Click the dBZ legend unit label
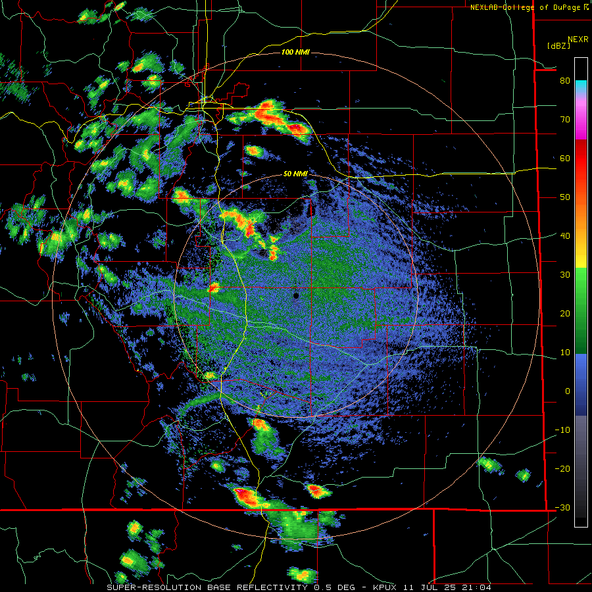592x592 pixels. pos(559,45)
